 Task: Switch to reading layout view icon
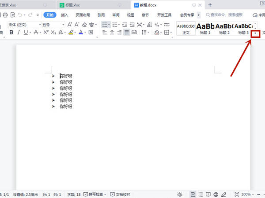point(208,194)
